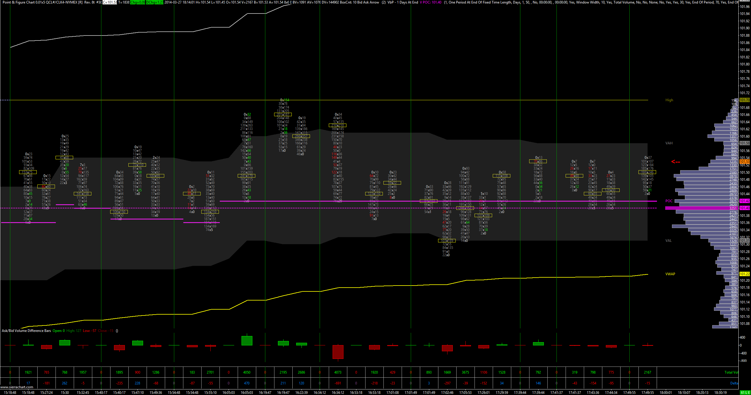Click the green '61 L E' status indicator
This screenshot has width=751, height=395.
click(745, 393)
